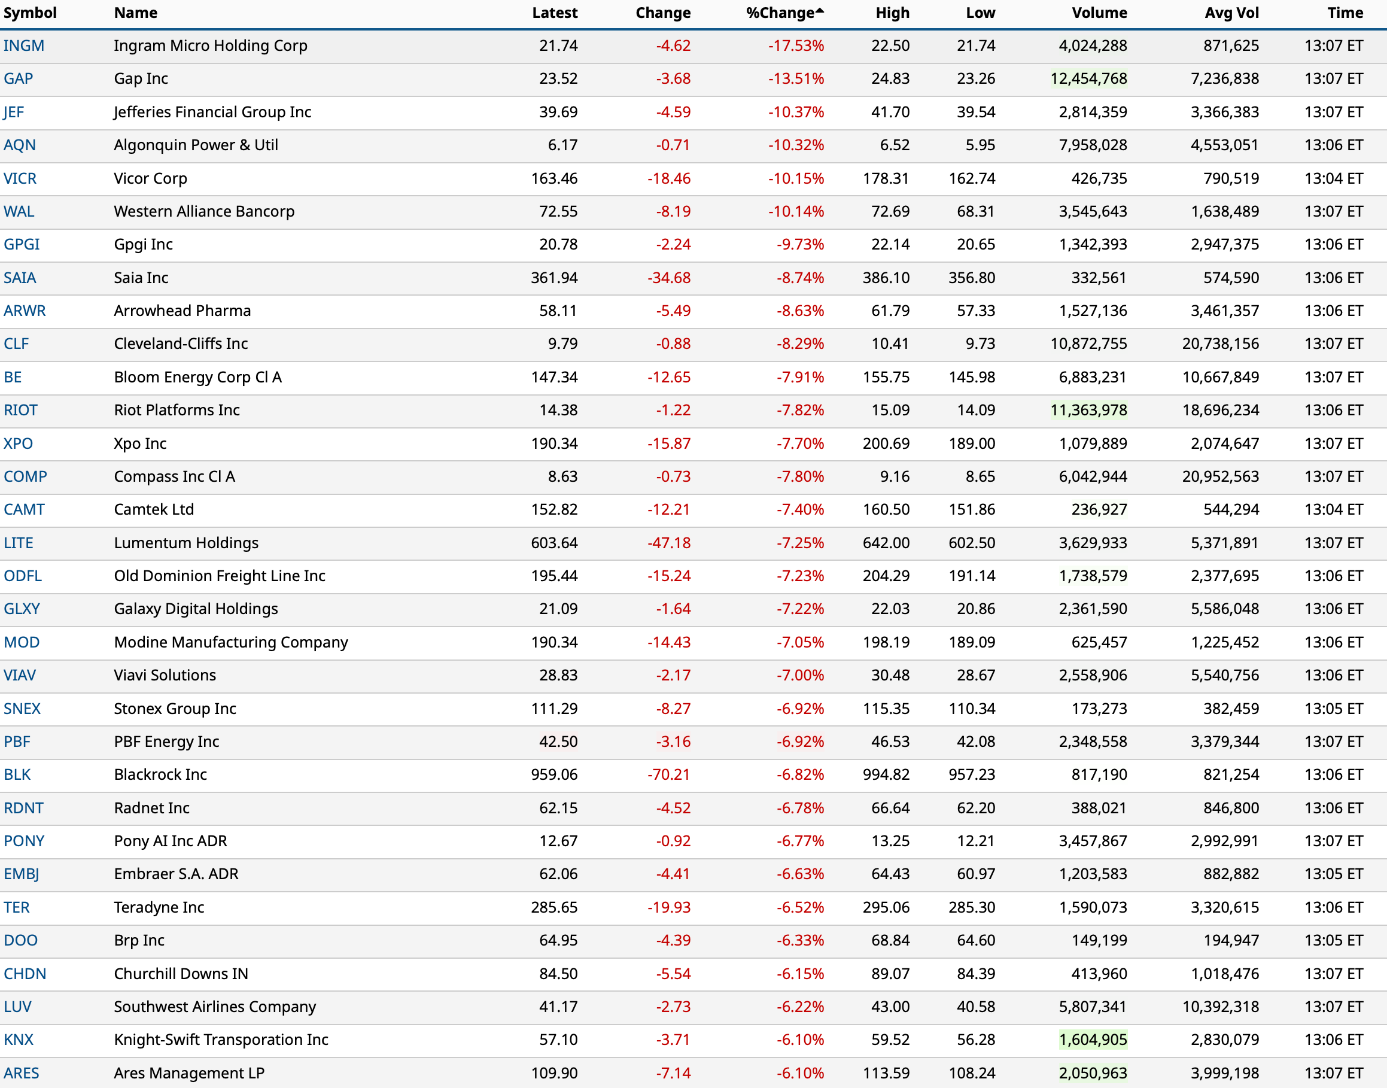Open the SAIA ticker link
The image size is (1387, 1088).
pyautogui.click(x=20, y=278)
